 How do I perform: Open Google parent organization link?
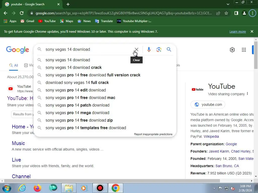(231, 144)
